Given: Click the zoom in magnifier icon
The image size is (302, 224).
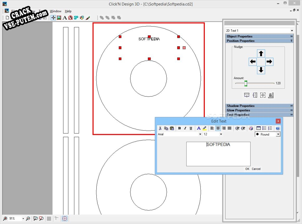Looking at the screenshot, I should click(x=5, y=219).
